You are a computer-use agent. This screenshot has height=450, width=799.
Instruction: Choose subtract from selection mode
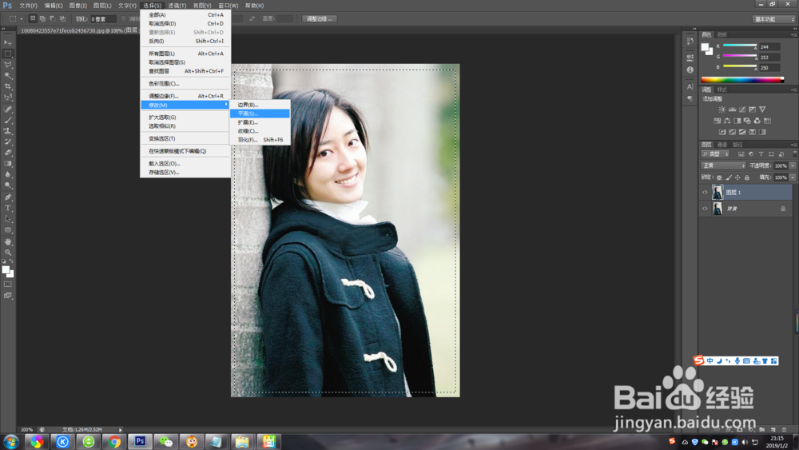coord(53,18)
